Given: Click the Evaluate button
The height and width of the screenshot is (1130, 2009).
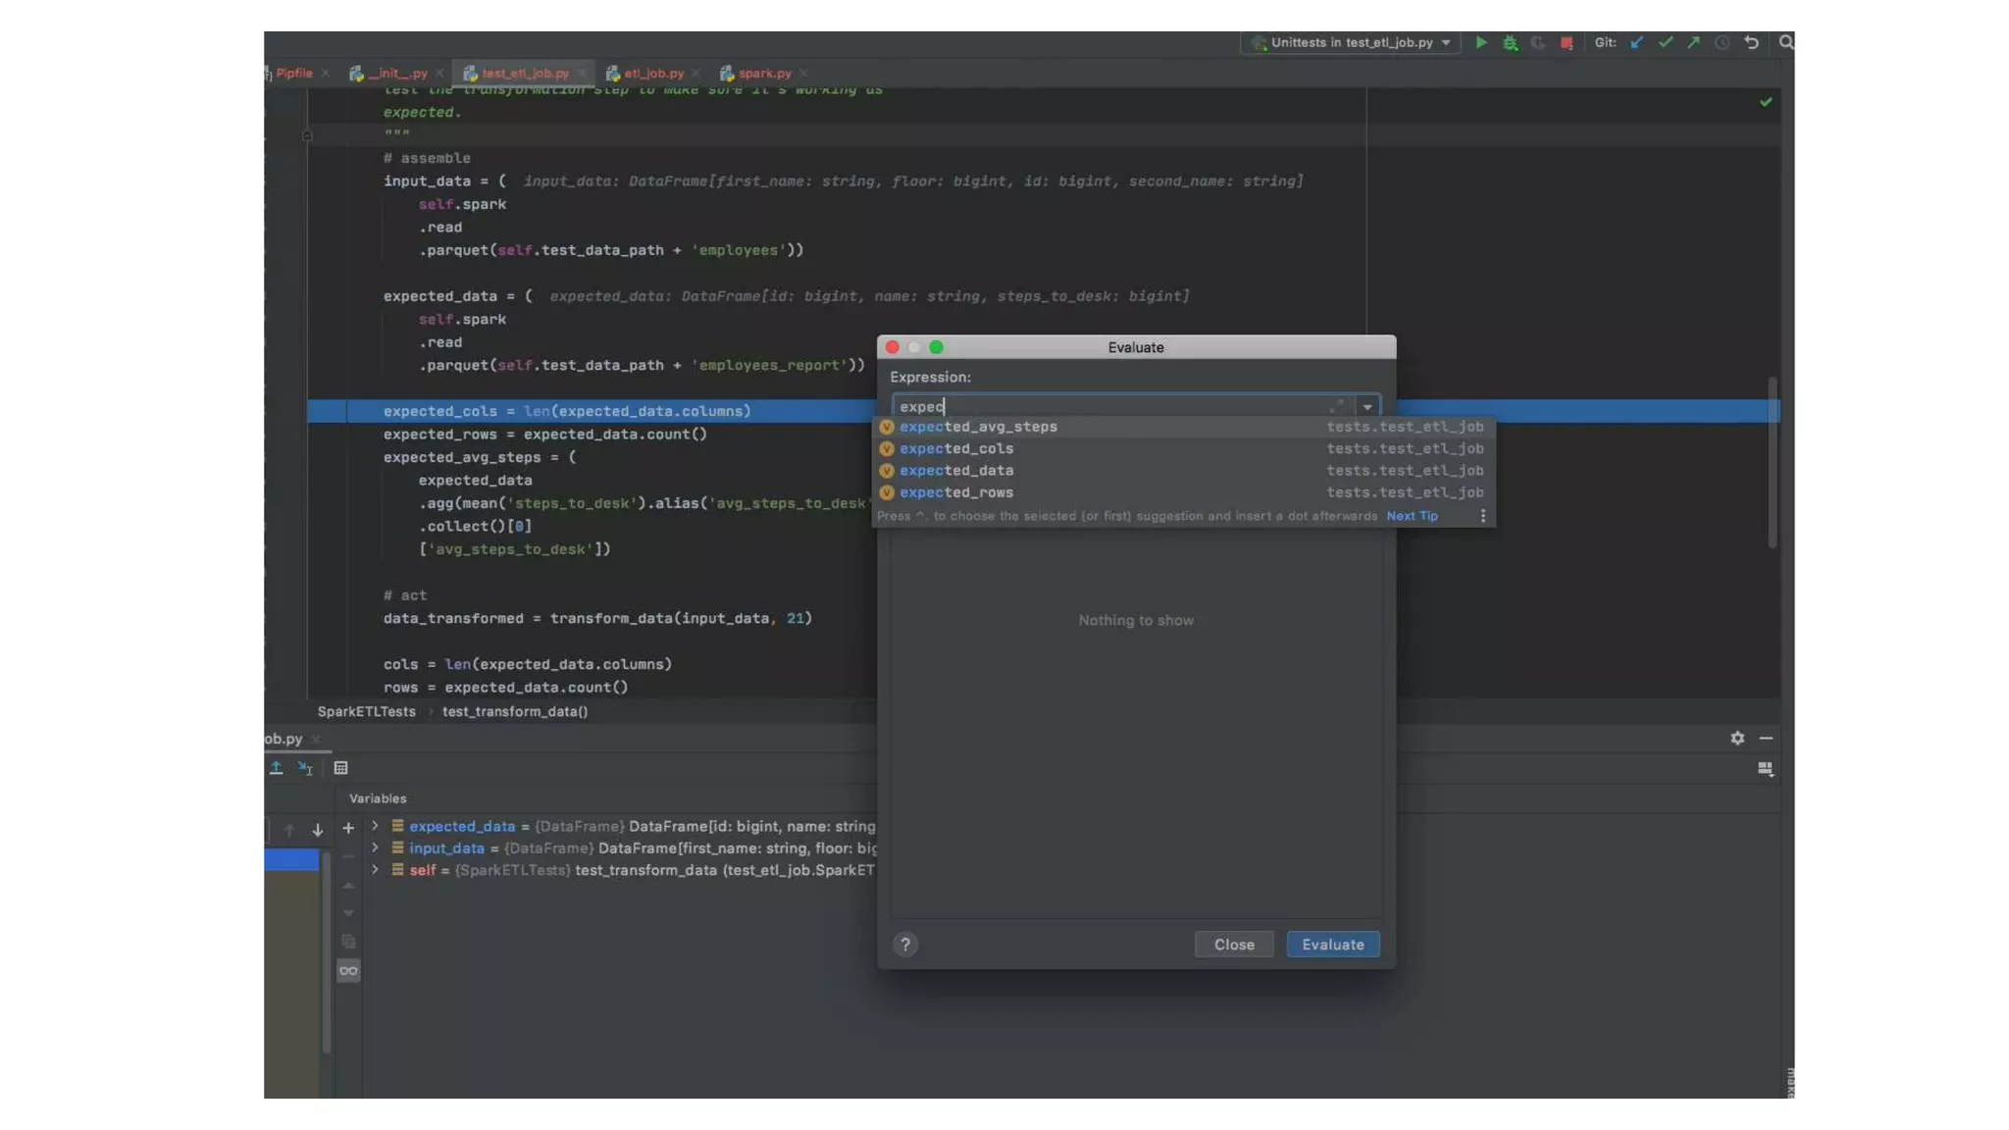Looking at the screenshot, I should click(x=1332, y=945).
